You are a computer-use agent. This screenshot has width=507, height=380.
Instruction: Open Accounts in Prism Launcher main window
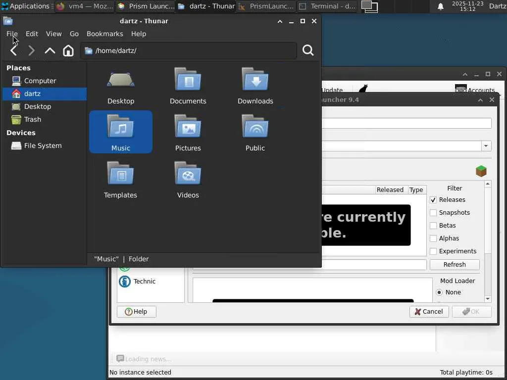tap(475, 90)
